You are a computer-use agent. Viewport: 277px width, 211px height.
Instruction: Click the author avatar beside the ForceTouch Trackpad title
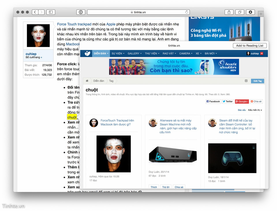coord(93,123)
